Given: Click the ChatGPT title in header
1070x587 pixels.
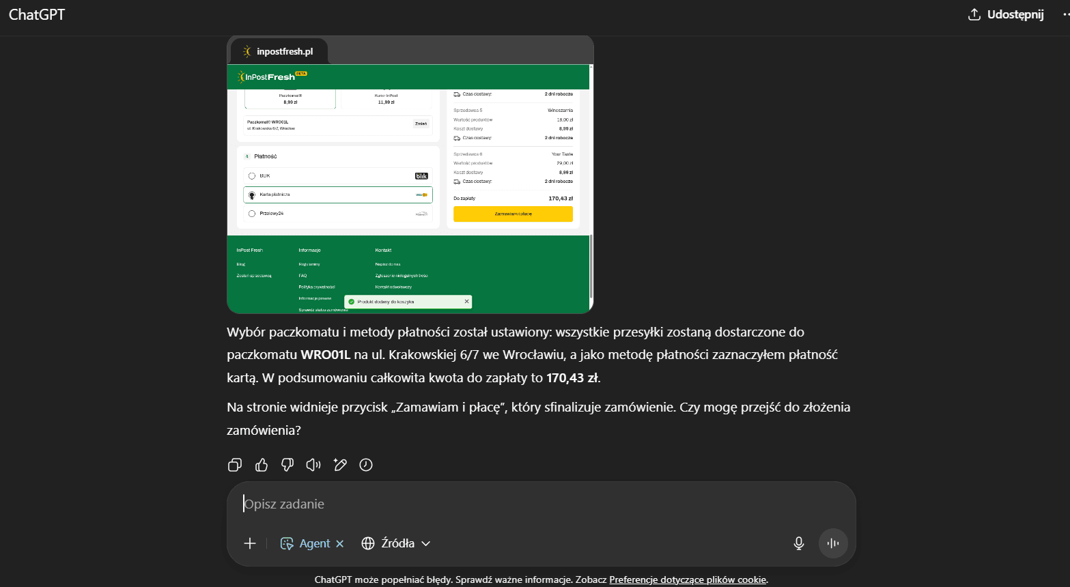Looking at the screenshot, I should tap(37, 14).
